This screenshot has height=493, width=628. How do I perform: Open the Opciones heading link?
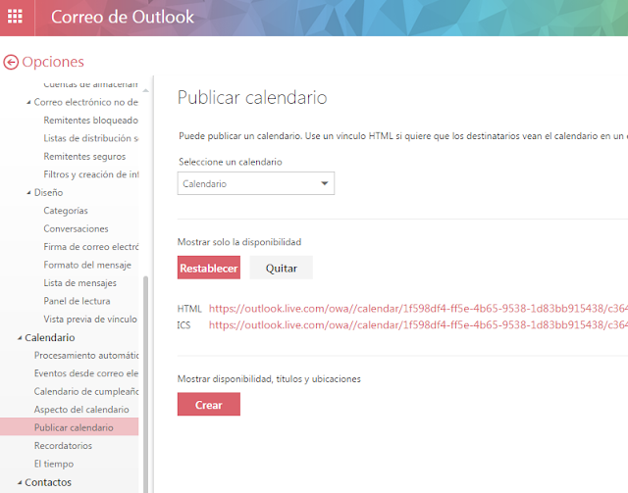[53, 62]
